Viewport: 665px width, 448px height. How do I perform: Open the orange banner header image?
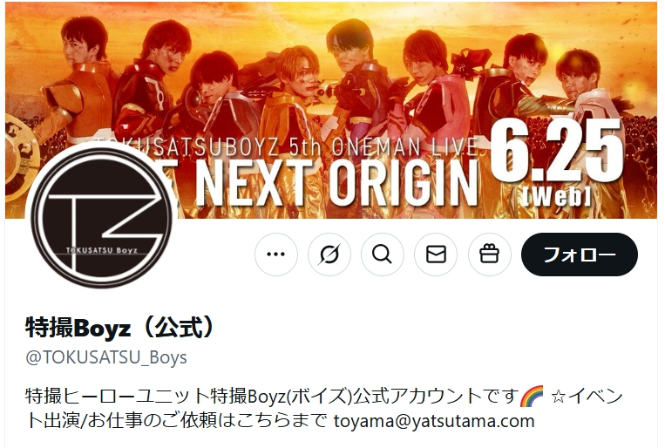[x=331, y=111]
